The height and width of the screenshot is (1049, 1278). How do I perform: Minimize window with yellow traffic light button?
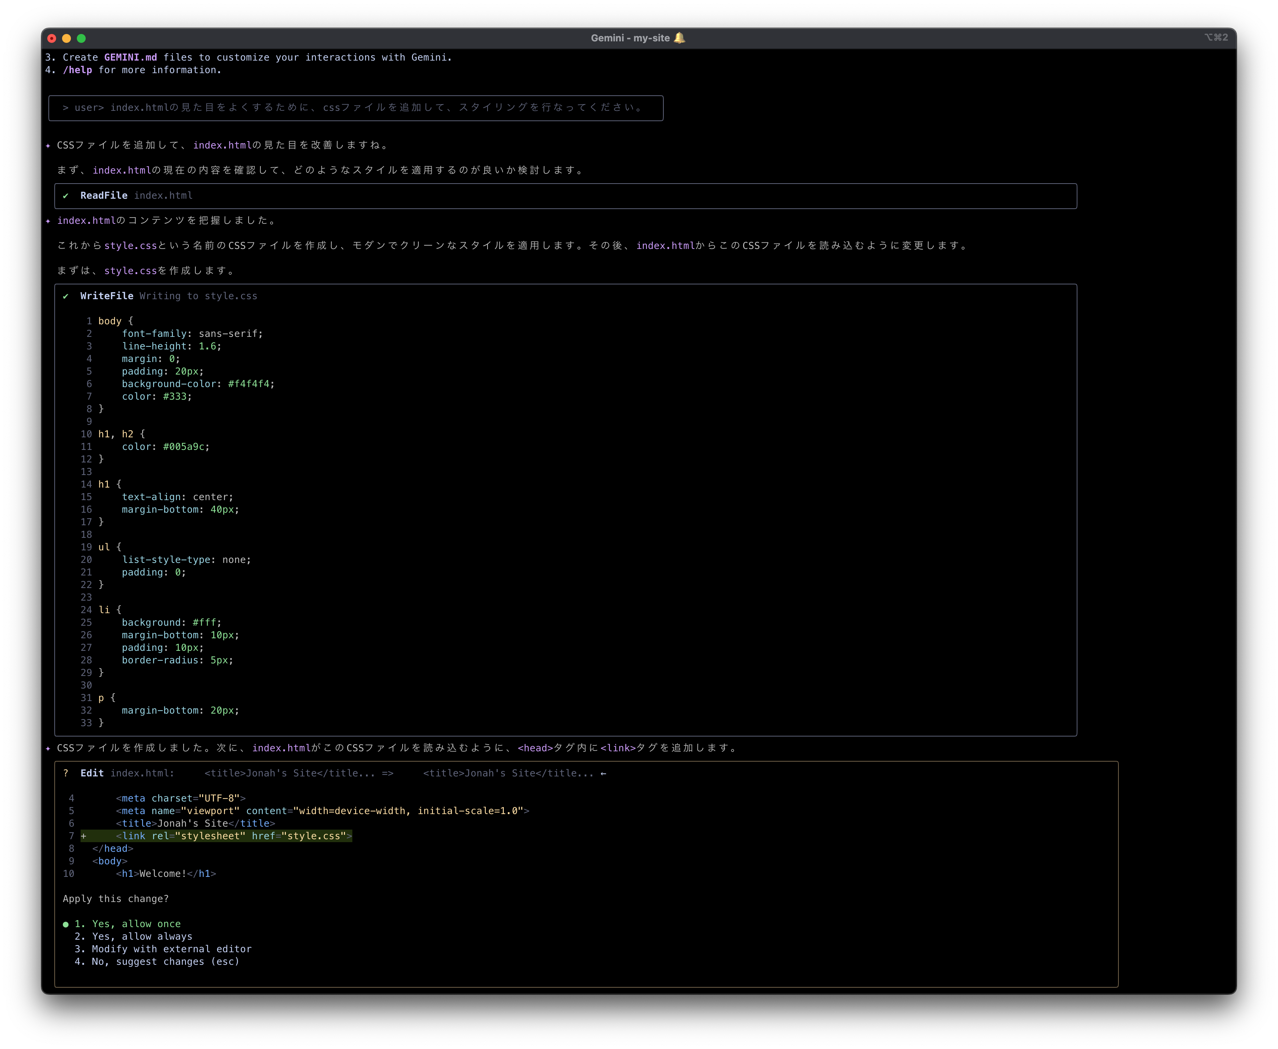(x=66, y=38)
